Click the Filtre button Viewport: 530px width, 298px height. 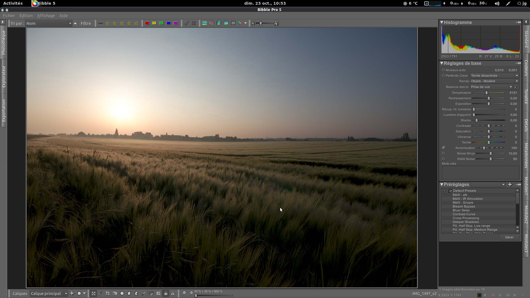point(86,23)
